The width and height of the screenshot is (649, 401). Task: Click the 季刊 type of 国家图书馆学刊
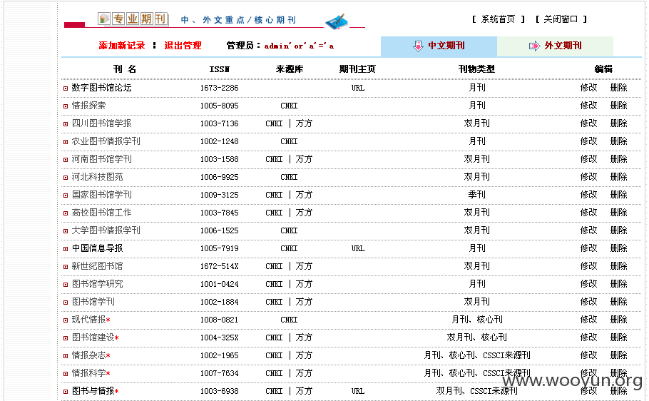point(477,195)
